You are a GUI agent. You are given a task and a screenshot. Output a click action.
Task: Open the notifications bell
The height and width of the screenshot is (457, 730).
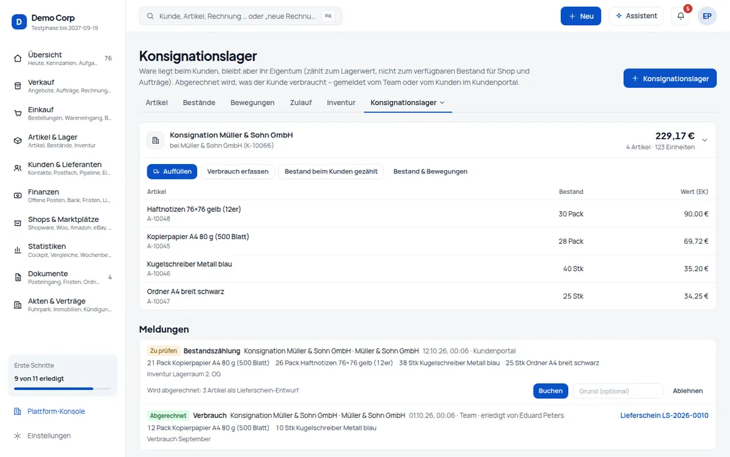point(681,16)
